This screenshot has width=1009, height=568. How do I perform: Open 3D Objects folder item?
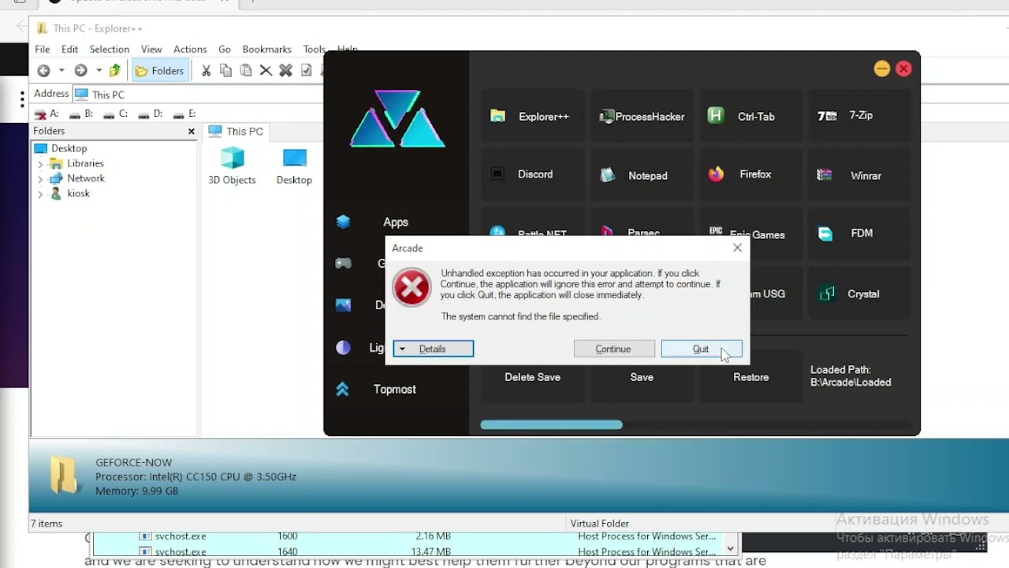[x=232, y=166]
